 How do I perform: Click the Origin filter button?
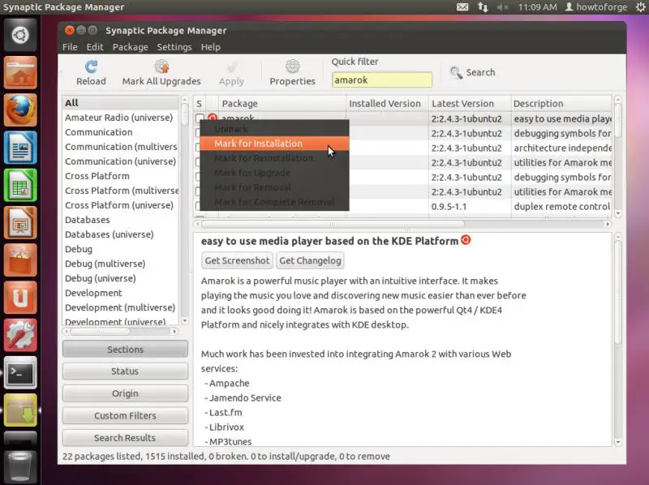click(125, 393)
